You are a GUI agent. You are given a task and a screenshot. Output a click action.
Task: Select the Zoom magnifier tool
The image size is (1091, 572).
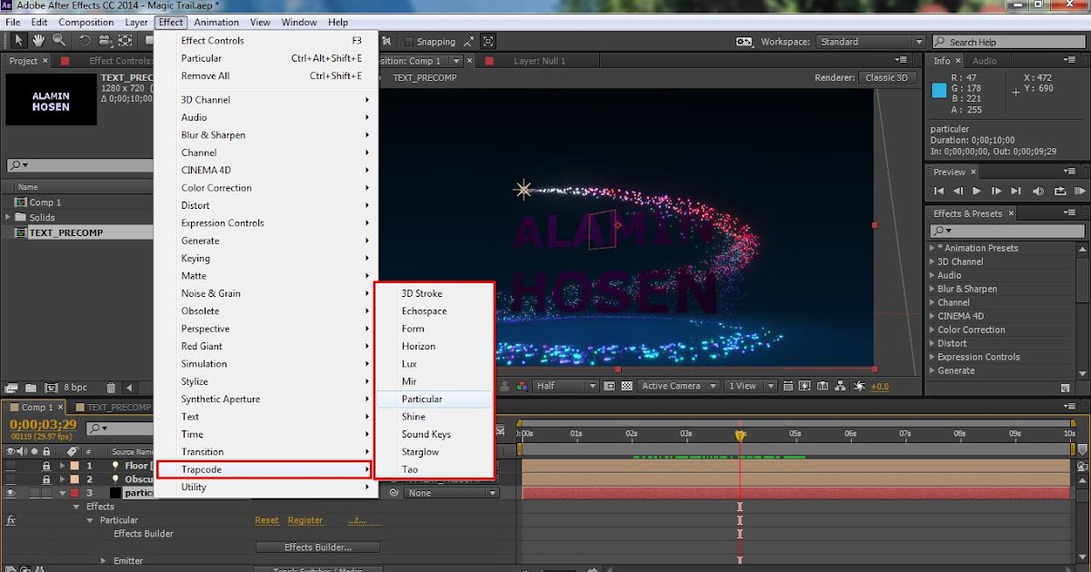[x=59, y=41]
